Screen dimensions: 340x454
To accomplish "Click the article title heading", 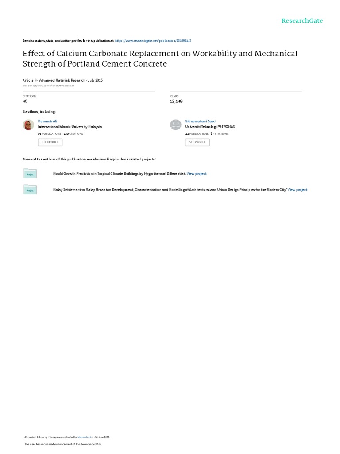I will (x=160, y=58).
